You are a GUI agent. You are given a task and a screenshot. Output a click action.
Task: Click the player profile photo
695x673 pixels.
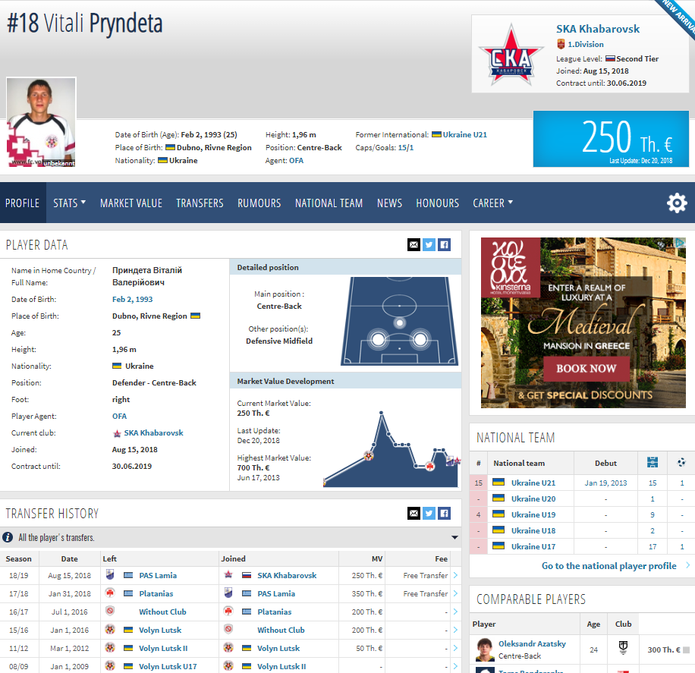tap(41, 122)
